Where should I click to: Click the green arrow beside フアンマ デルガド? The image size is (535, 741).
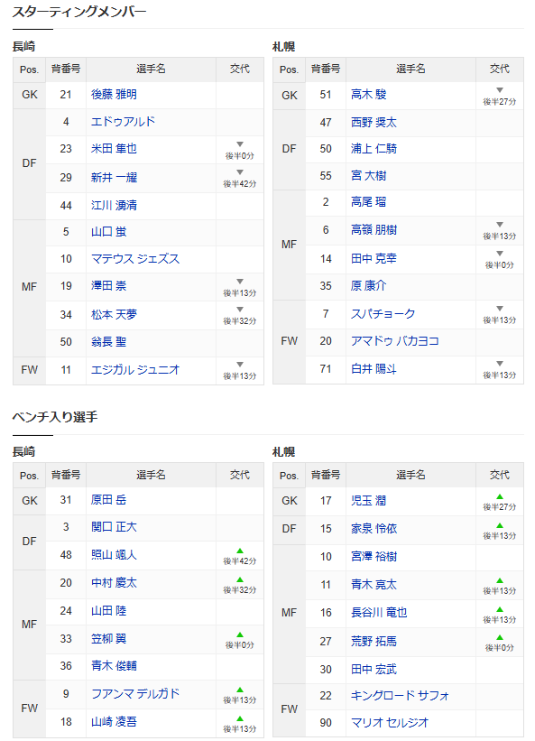tap(240, 690)
